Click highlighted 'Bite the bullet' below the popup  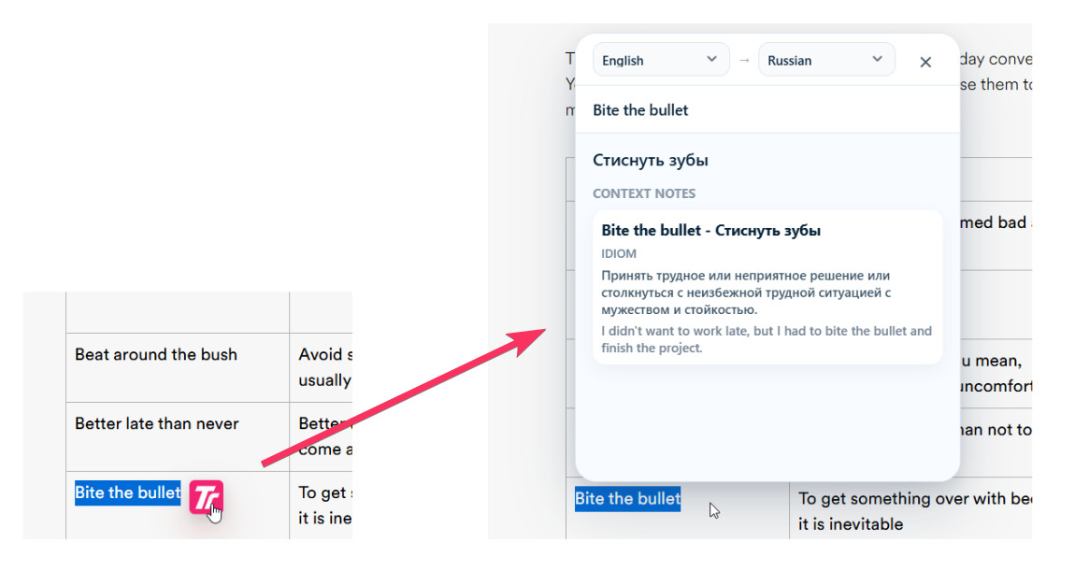(x=627, y=499)
